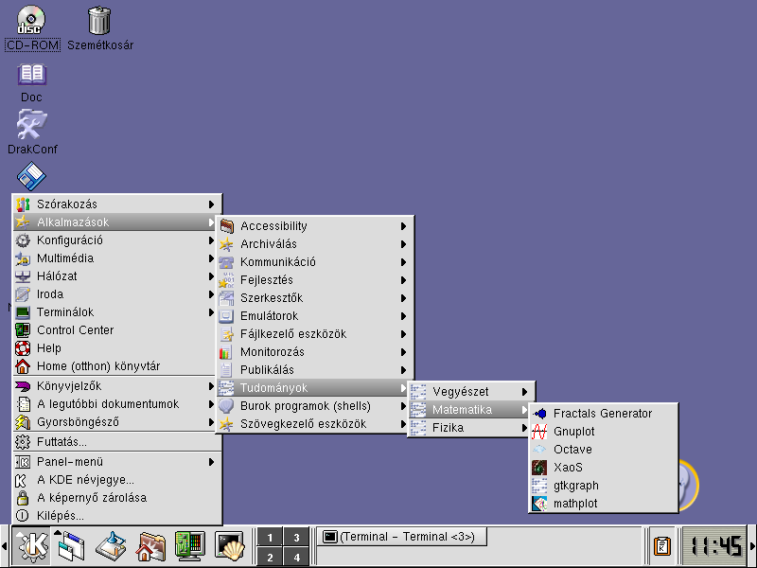This screenshot has height=568, width=757.
Task: Open the Publikálás submenu
Action: pyautogui.click(x=314, y=369)
